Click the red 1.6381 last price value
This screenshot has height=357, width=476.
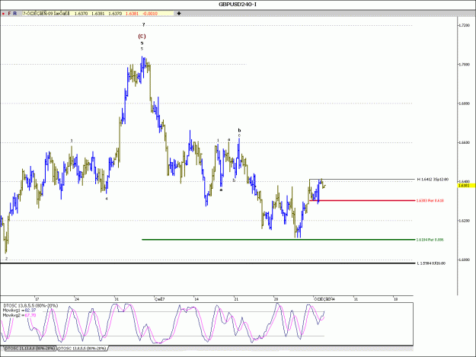point(132,14)
